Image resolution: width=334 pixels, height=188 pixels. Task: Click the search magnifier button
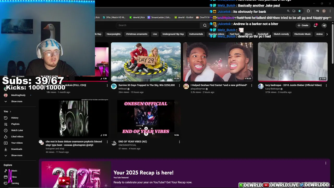(205, 25)
